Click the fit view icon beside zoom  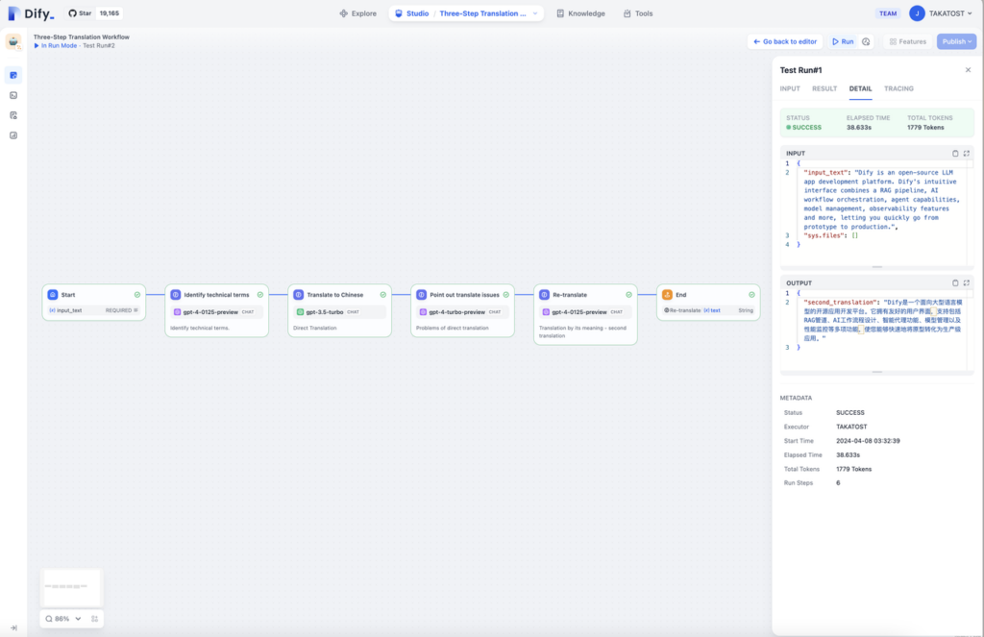(95, 618)
